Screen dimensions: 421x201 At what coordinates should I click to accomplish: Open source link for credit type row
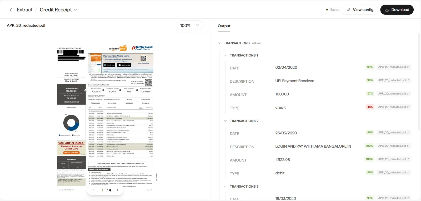tap(394, 107)
